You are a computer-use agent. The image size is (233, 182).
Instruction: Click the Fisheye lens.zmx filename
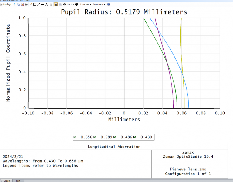pyautogui.click(x=188, y=169)
